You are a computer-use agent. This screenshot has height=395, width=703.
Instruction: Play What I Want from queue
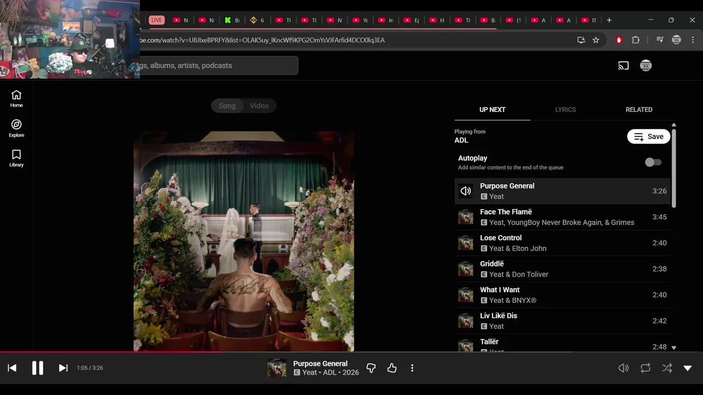[x=562, y=295]
